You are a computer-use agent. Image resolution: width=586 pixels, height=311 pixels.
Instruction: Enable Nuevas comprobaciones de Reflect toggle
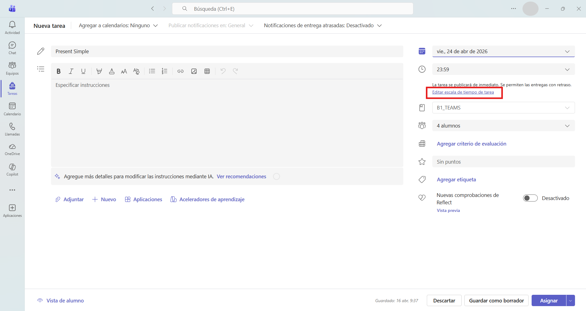tap(530, 198)
